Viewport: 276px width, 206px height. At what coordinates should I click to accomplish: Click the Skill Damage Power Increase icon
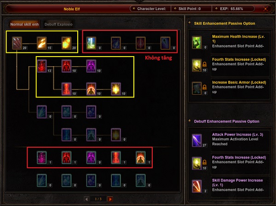(196, 186)
